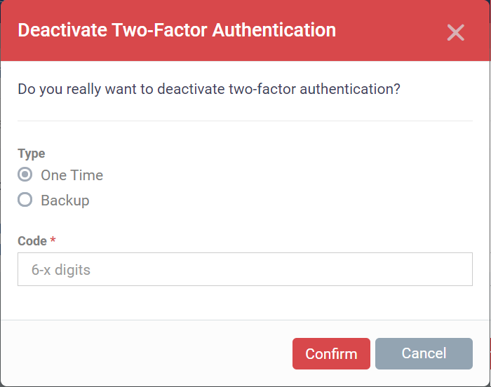The height and width of the screenshot is (387, 491).
Task: Select the One Time radio button
Action: tap(25, 175)
